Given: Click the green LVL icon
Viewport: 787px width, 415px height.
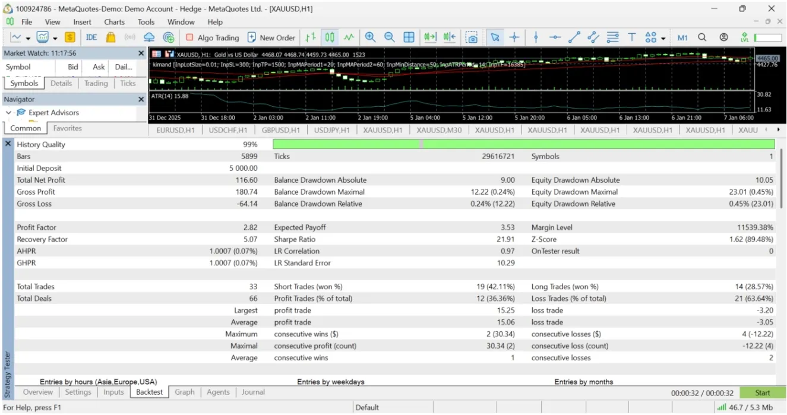Looking at the screenshot, I should [745, 37].
